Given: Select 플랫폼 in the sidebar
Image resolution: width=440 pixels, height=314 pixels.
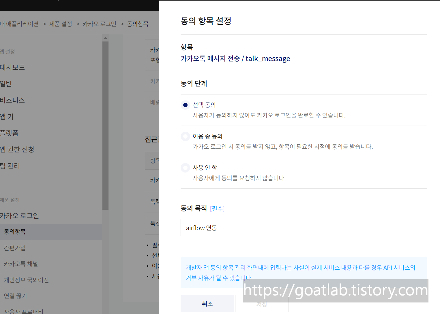Looking at the screenshot, I should point(9,133).
